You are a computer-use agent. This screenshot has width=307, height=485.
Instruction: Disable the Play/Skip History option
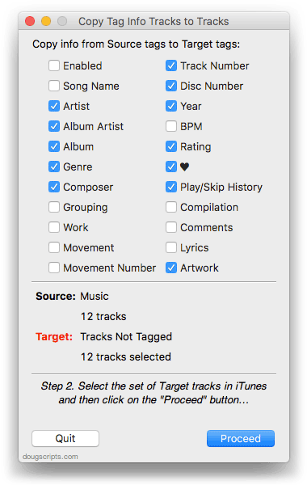point(171,187)
